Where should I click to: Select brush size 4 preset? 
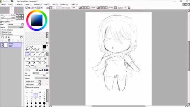click(44, 96)
